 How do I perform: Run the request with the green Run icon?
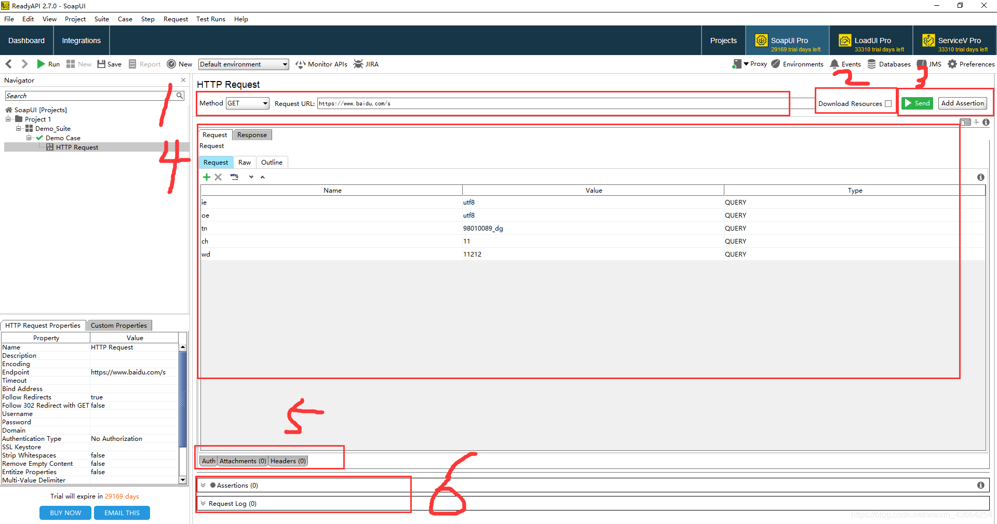coord(42,64)
